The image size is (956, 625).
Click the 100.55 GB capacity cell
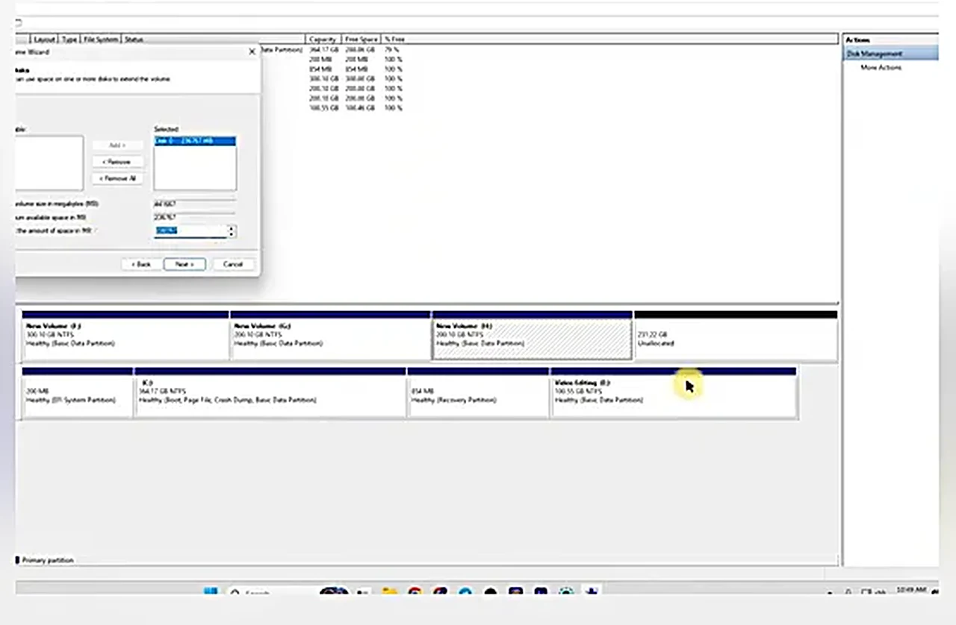[323, 108]
